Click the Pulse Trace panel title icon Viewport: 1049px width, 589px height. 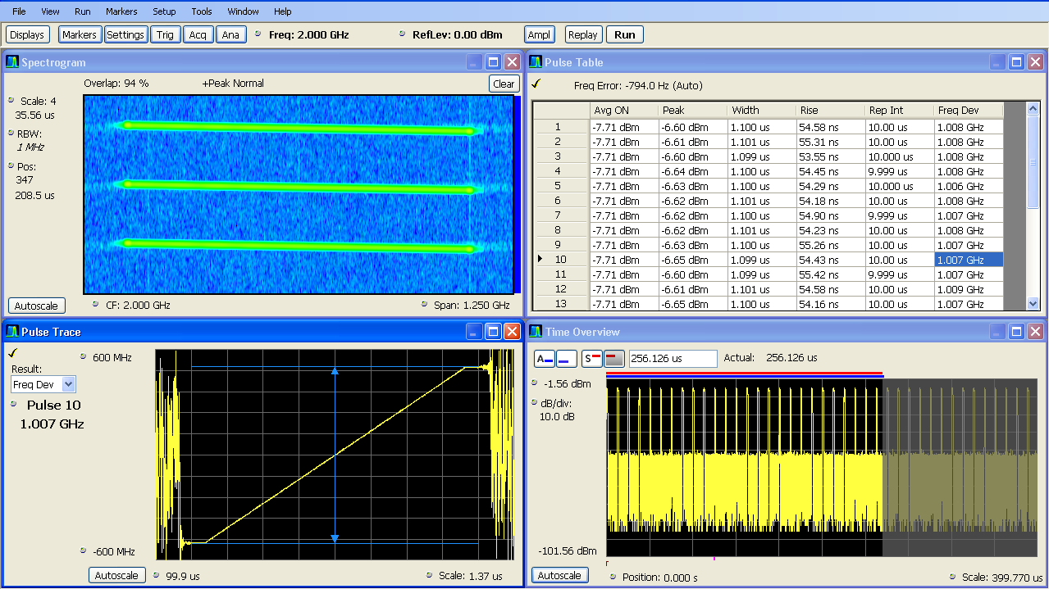pos(12,332)
